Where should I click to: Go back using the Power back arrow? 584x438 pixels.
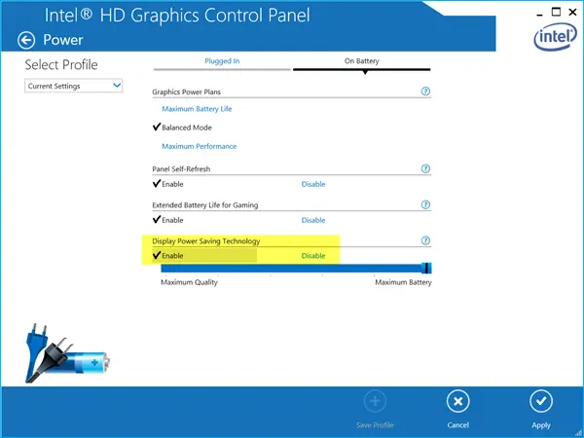pyautogui.click(x=26, y=40)
